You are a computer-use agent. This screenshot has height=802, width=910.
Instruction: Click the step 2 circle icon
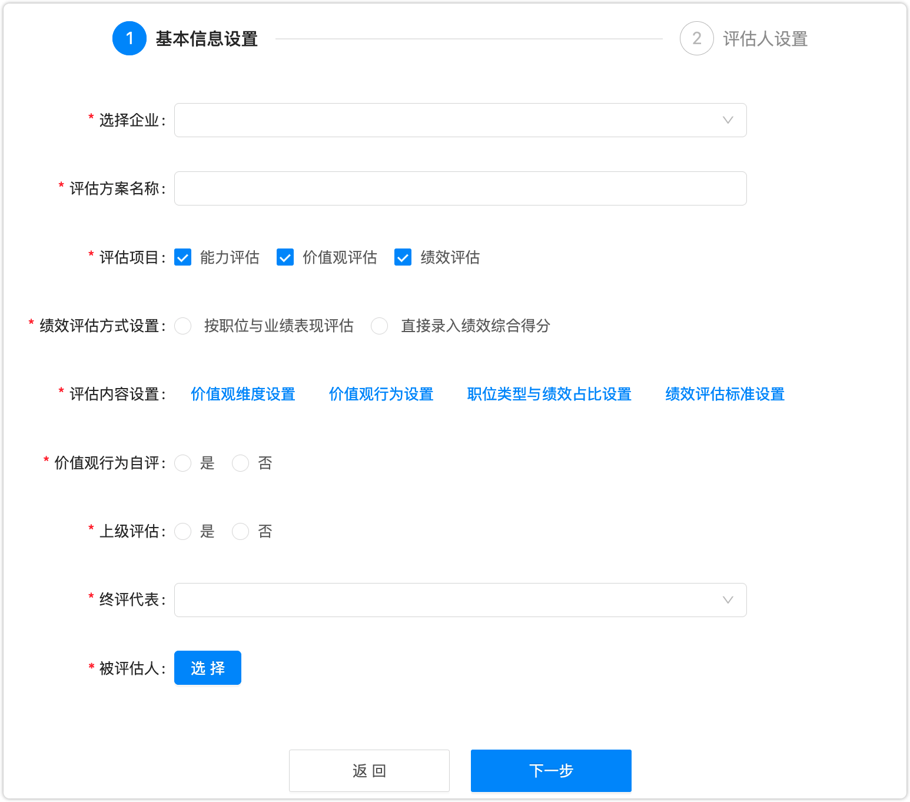click(x=696, y=38)
